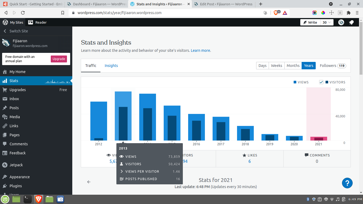Click the user avatar in top bar
The image size is (363, 204).
pyautogui.click(x=341, y=23)
